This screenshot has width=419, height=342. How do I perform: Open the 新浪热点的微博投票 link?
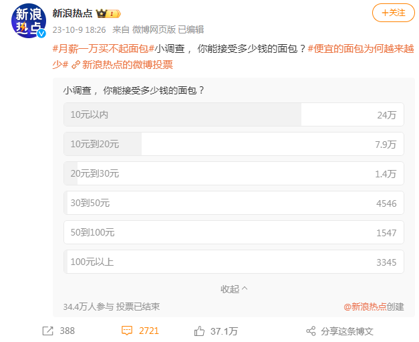coord(127,65)
